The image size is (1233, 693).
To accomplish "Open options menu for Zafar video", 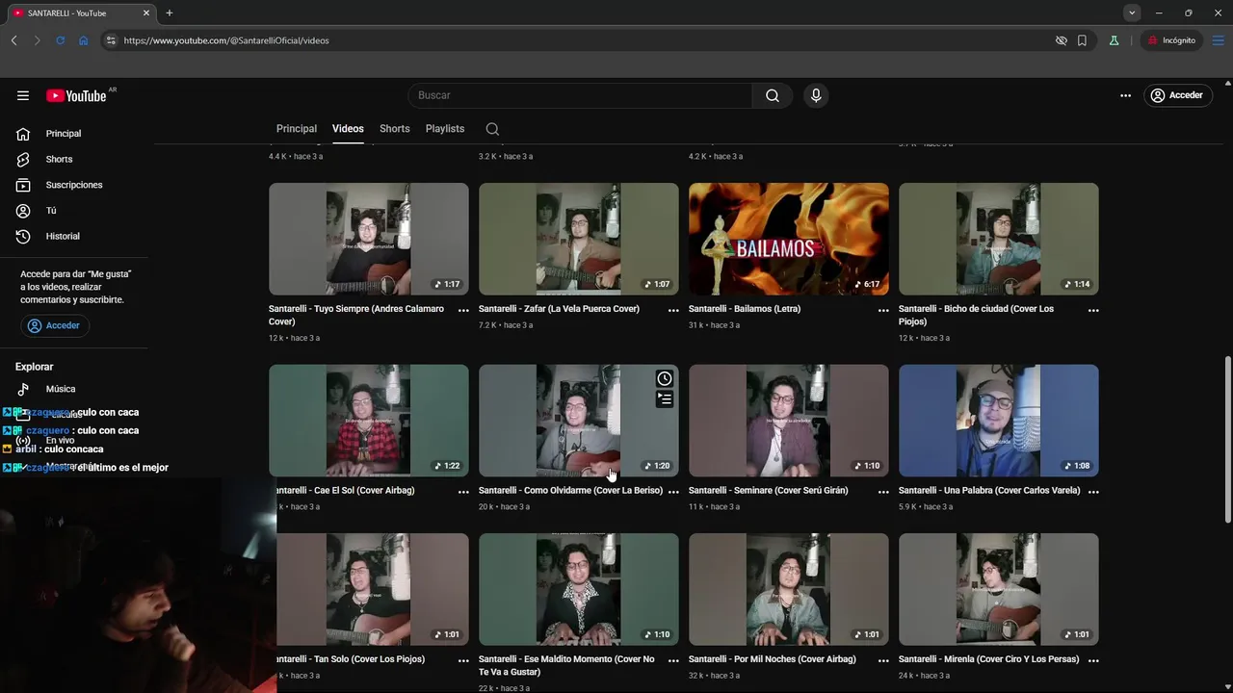I will point(673,310).
